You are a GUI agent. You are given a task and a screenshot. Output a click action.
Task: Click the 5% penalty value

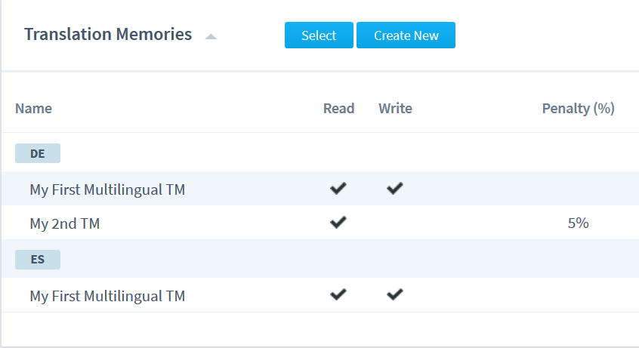click(x=579, y=223)
